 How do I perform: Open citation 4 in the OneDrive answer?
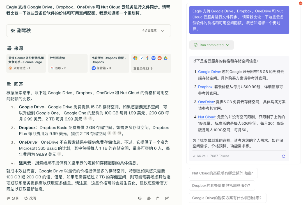pos(59,154)
